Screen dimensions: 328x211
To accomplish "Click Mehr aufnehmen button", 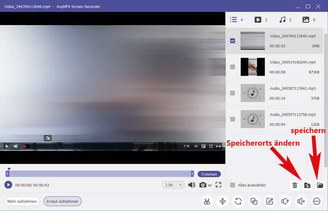I will (x=22, y=201).
